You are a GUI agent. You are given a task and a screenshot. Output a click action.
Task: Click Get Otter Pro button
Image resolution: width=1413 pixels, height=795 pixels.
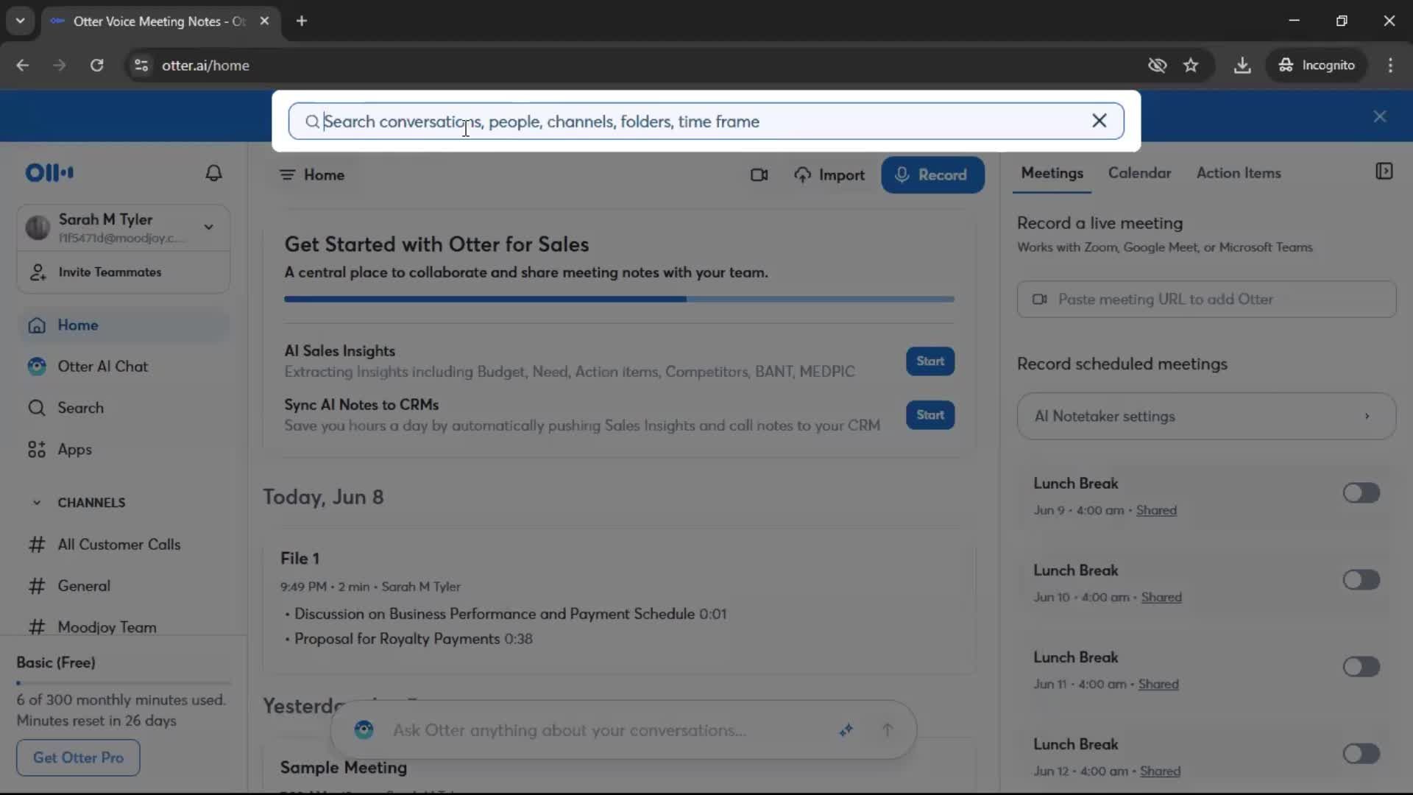[x=78, y=757]
